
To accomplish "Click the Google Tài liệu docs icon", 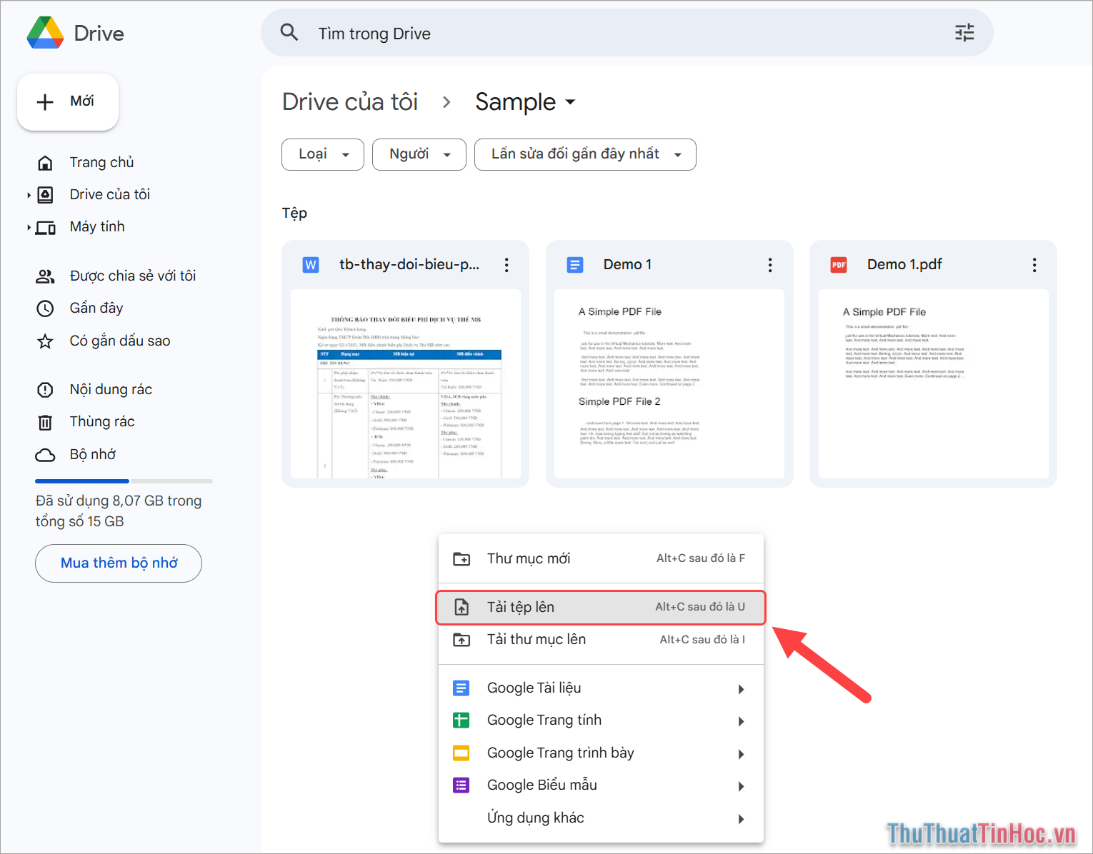I will (461, 688).
